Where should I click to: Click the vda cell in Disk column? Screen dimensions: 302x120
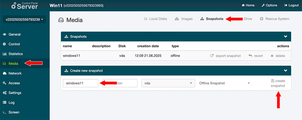[122, 56]
